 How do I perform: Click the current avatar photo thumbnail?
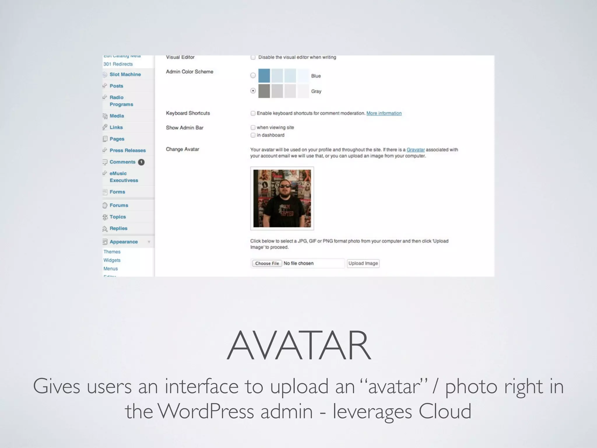(282, 198)
